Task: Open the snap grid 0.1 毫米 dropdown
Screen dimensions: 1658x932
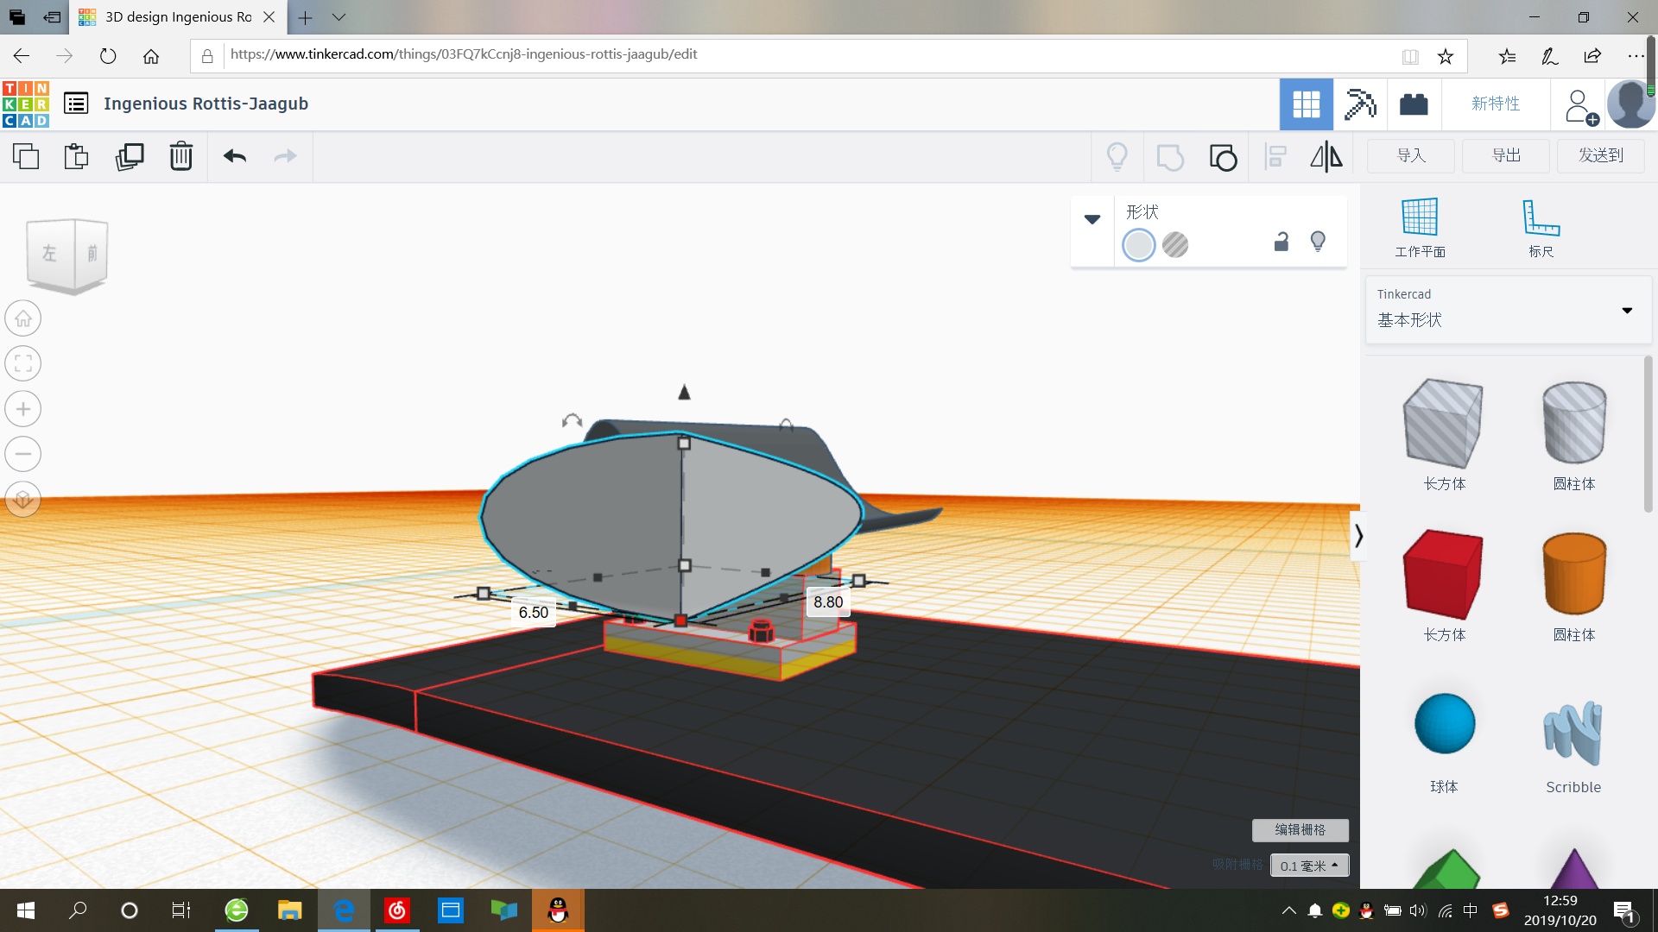Action: pyautogui.click(x=1309, y=866)
